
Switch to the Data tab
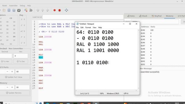pyautogui.click(x=131, y=16)
